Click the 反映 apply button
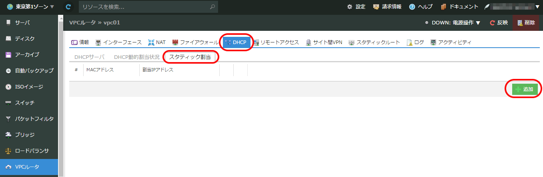The width and height of the screenshot is (543, 177). point(499,23)
